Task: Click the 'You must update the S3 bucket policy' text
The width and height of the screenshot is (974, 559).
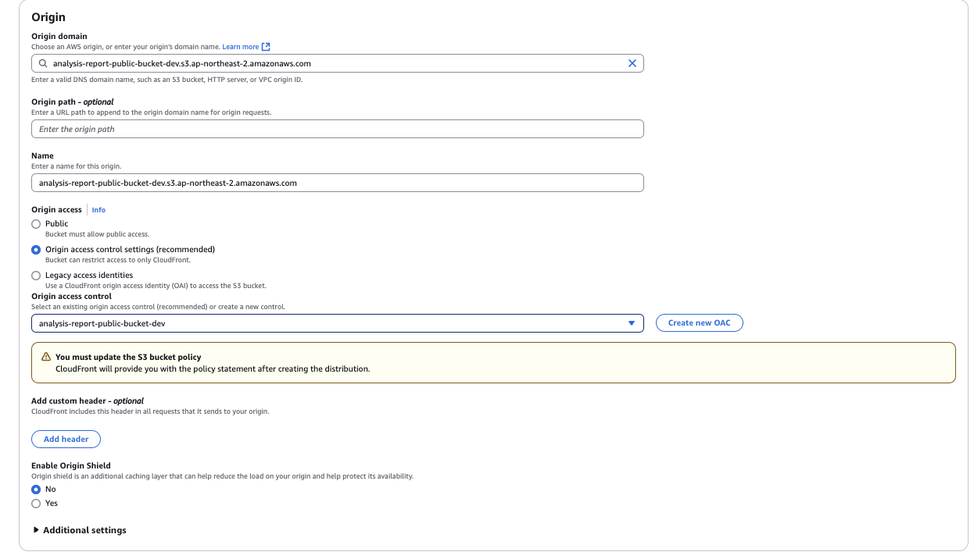Action: [128, 357]
